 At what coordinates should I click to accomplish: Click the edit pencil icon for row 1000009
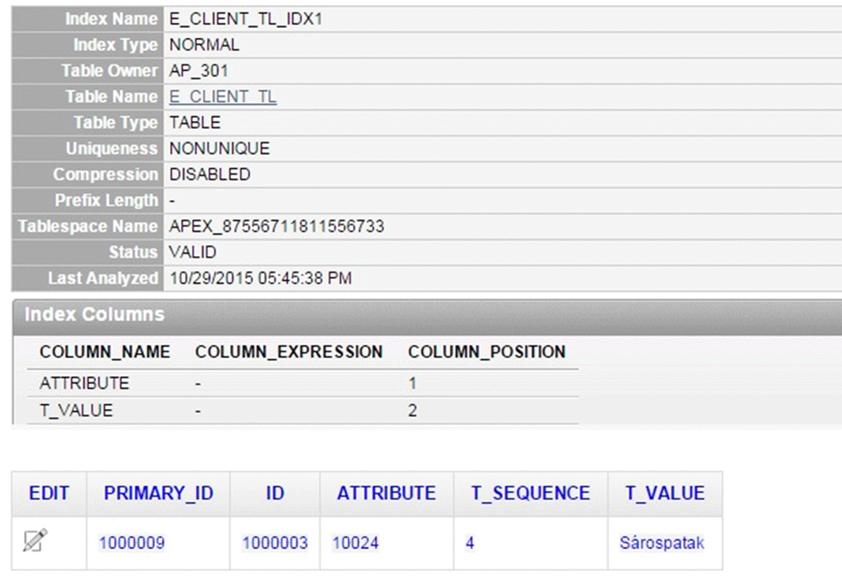35,540
